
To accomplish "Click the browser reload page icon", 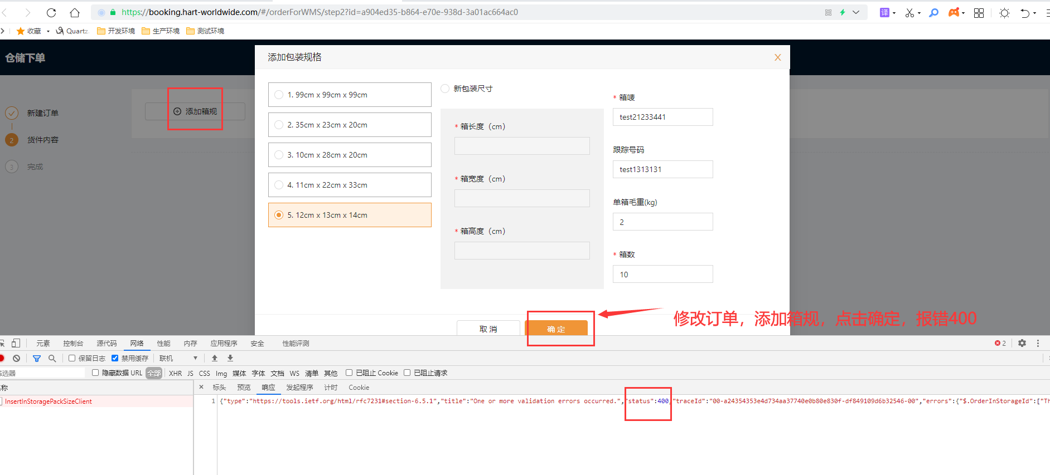I will (x=51, y=12).
